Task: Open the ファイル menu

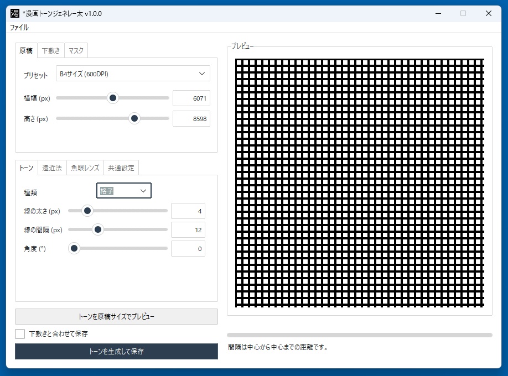Action: pos(19,28)
